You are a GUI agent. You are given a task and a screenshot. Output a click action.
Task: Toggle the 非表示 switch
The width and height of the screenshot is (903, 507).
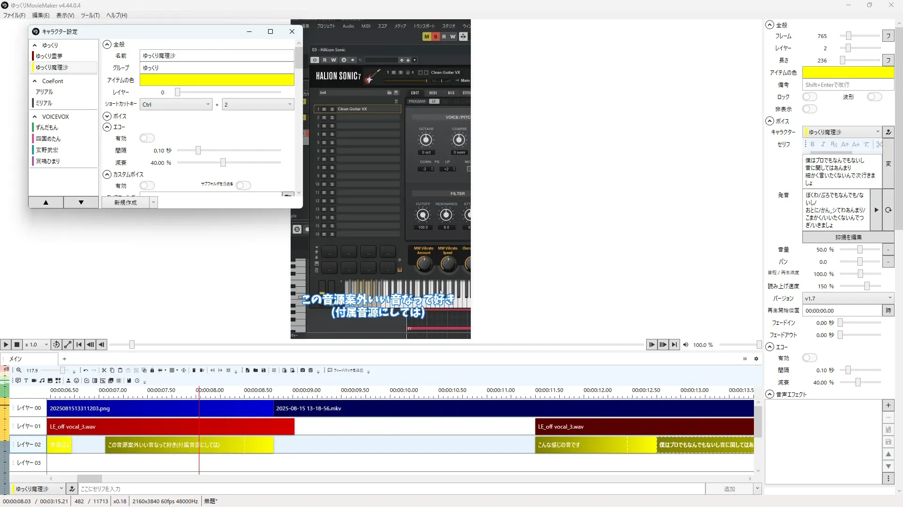click(x=809, y=109)
